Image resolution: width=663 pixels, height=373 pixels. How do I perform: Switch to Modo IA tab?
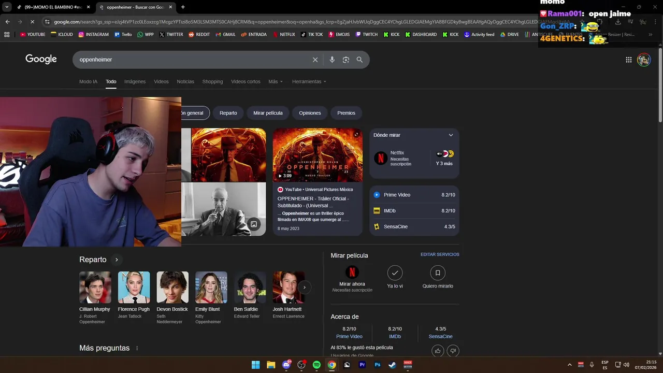(88, 81)
